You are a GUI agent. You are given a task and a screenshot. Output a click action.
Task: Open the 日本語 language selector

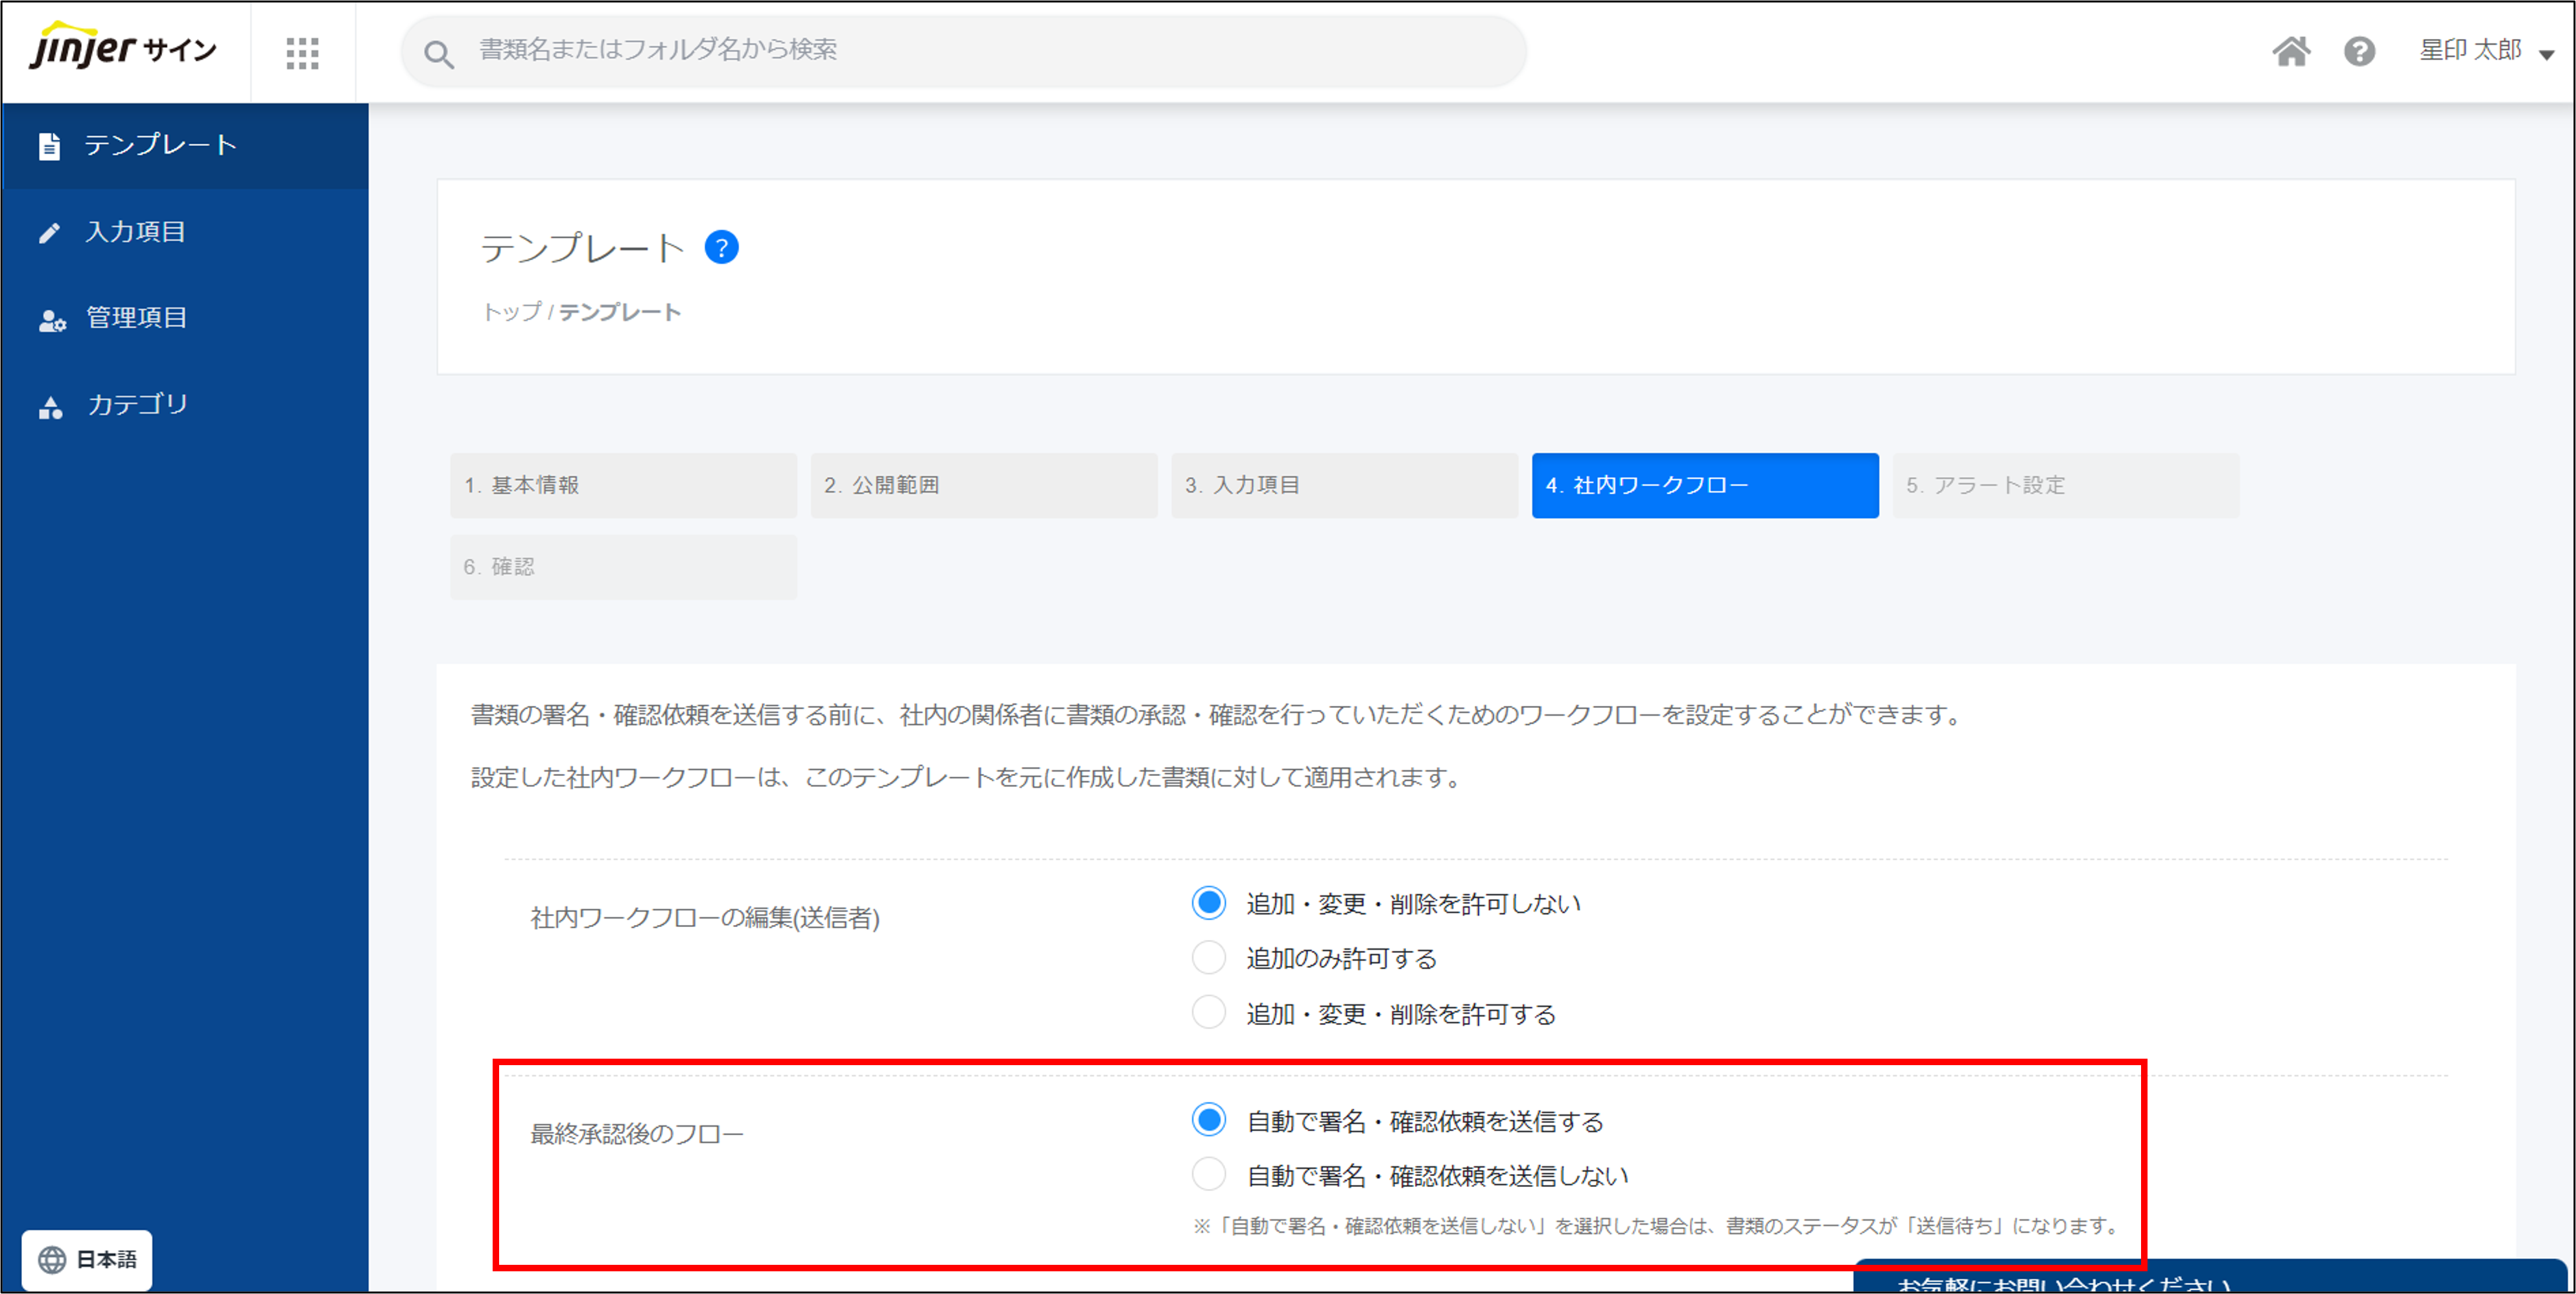point(87,1259)
